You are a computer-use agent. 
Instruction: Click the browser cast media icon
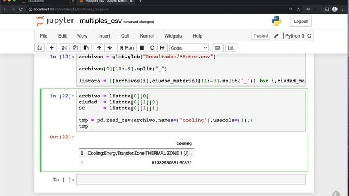point(327,9)
